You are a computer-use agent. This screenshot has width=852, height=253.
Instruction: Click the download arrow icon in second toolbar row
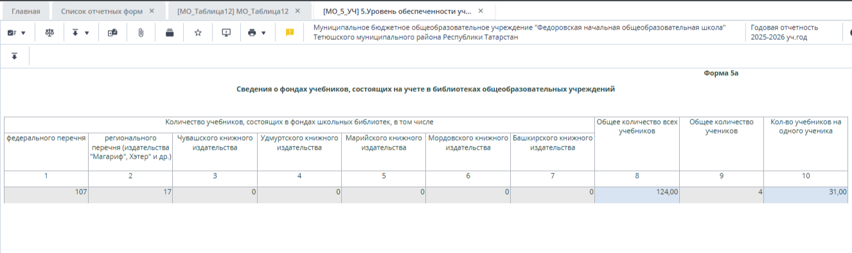(14, 57)
